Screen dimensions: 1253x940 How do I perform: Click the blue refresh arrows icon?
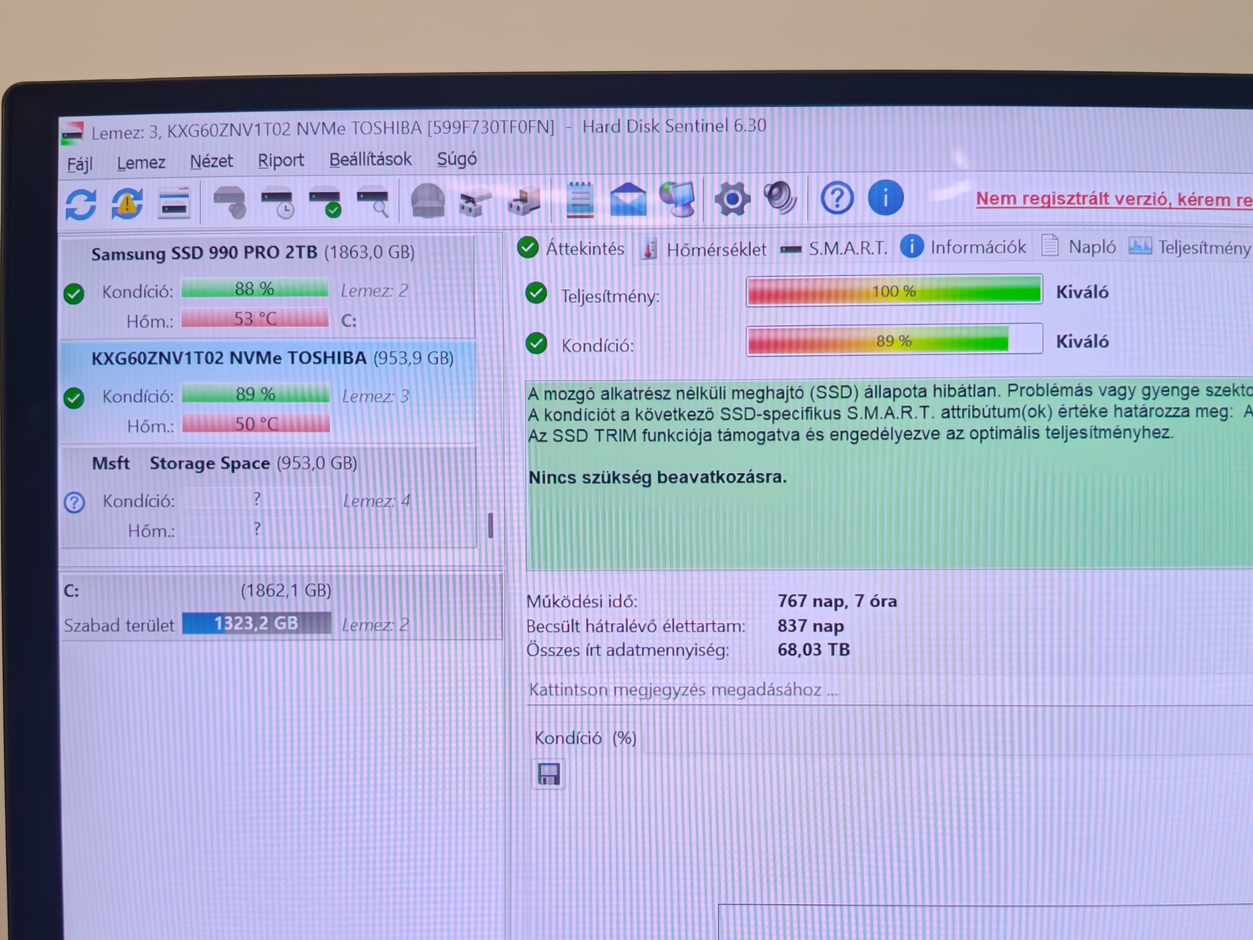(x=81, y=204)
